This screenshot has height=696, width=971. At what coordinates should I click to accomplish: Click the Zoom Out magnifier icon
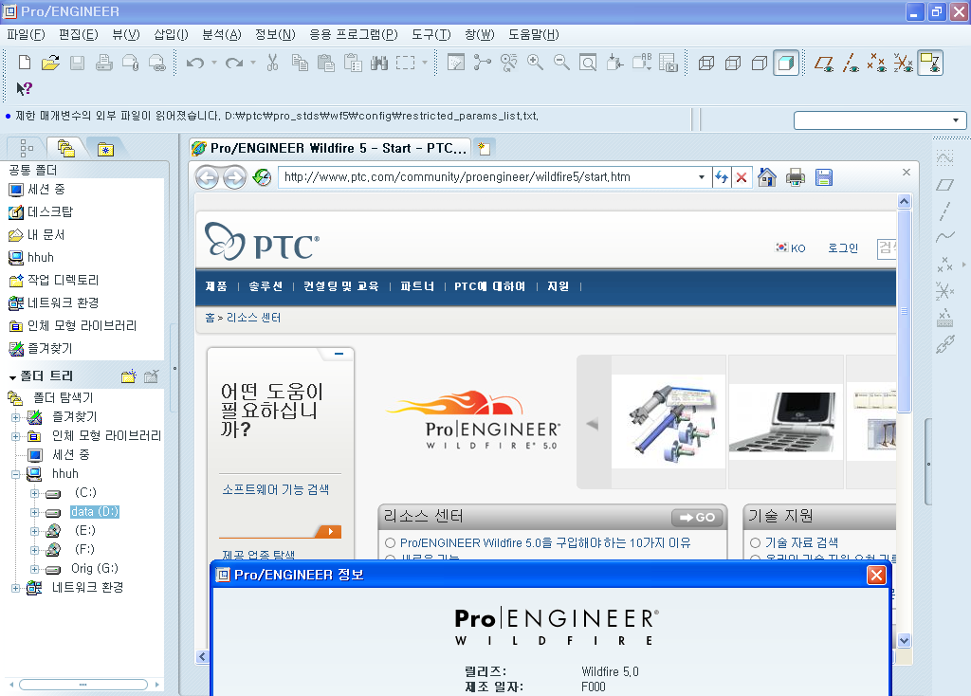pyautogui.click(x=561, y=63)
